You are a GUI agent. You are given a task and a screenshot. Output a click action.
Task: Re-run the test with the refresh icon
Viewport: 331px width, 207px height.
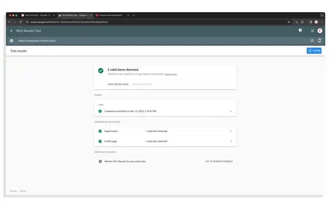pyautogui.click(x=312, y=41)
